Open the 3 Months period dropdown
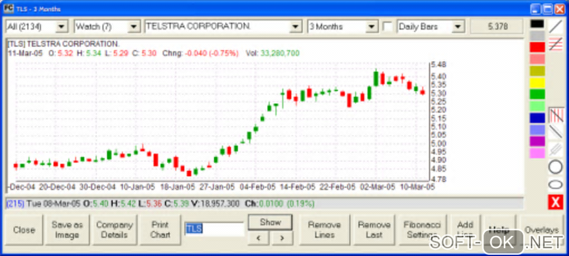 tap(372, 26)
